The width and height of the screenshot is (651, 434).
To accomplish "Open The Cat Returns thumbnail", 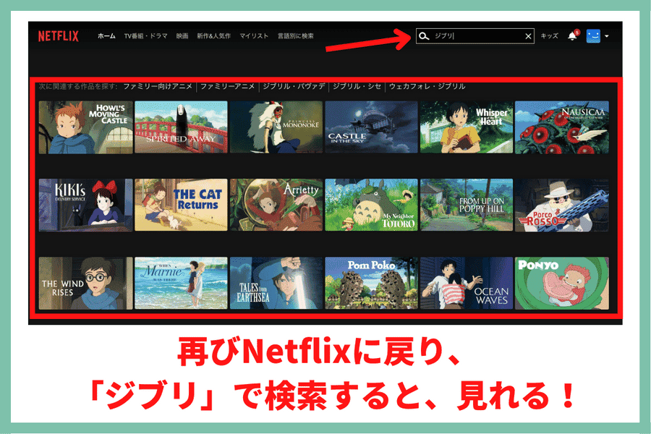I will [181, 205].
